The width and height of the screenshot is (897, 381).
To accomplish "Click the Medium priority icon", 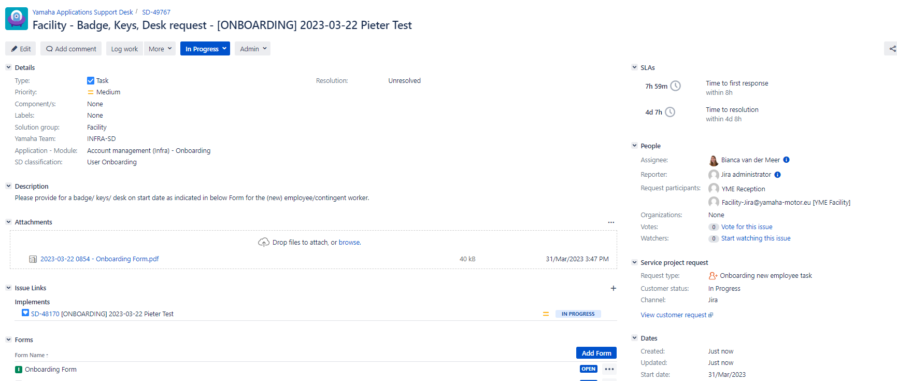I will click(x=91, y=92).
